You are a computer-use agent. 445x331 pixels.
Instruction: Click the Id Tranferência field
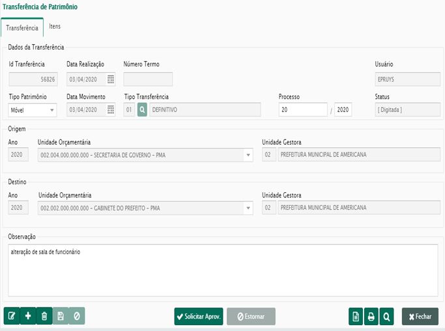point(33,79)
